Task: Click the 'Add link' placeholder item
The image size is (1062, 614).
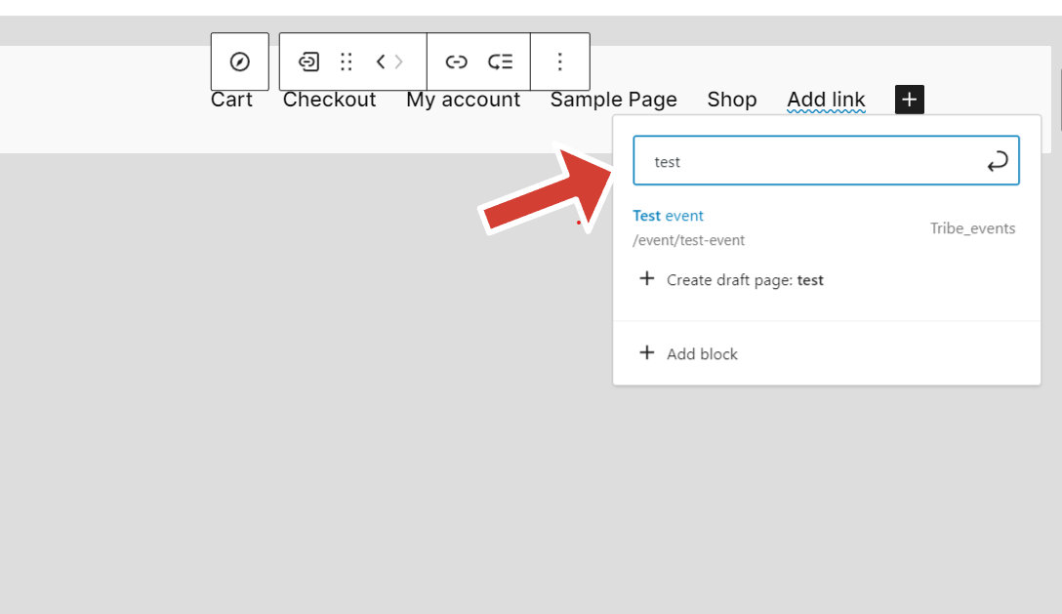Action: pos(826,100)
